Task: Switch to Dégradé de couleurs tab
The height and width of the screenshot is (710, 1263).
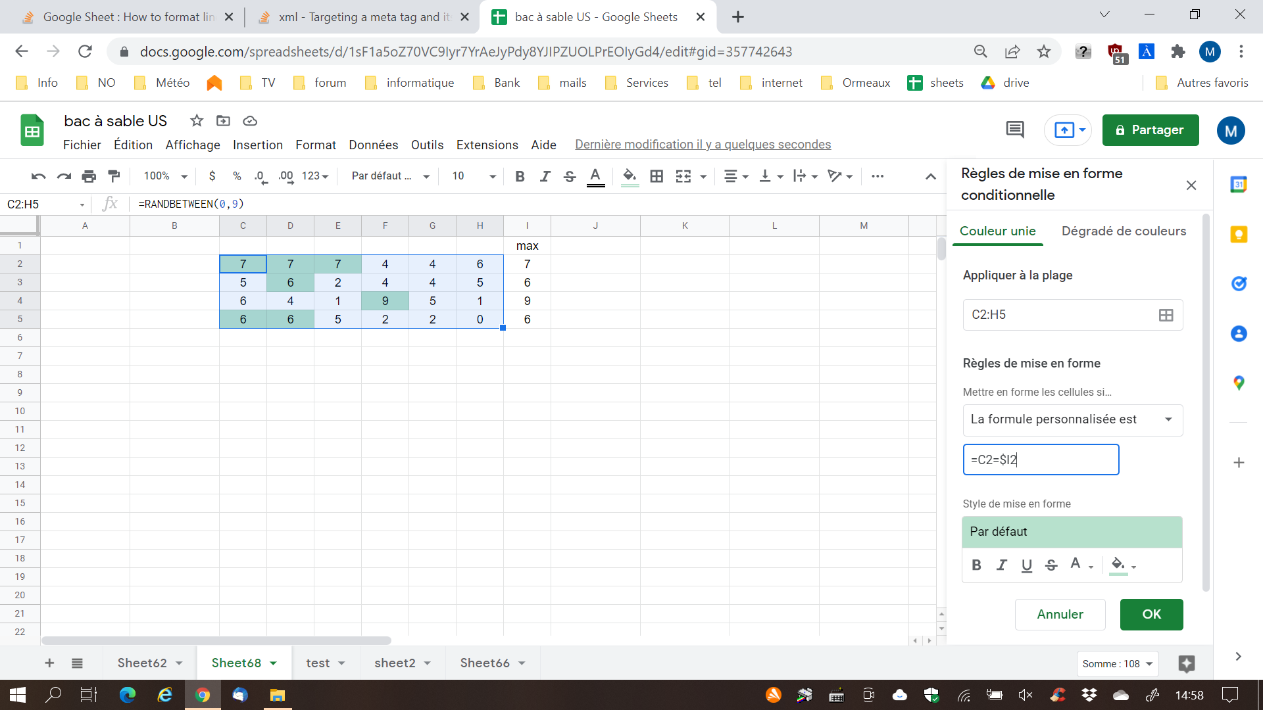Action: tap(1124, 231)
